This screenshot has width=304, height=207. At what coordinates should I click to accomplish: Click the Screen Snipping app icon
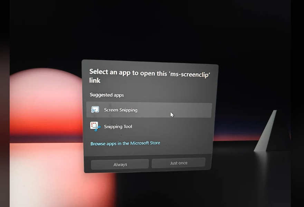click(95, 110)
